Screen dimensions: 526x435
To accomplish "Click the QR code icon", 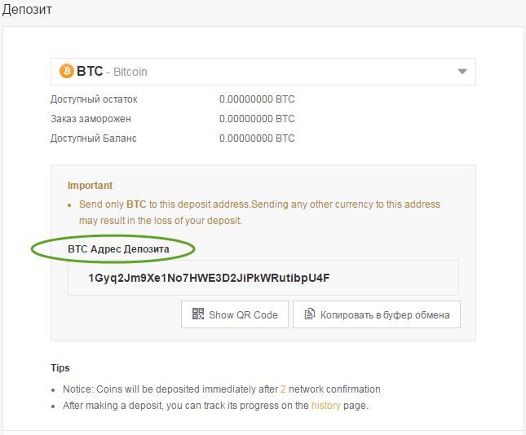I will [x=198, y=314].
